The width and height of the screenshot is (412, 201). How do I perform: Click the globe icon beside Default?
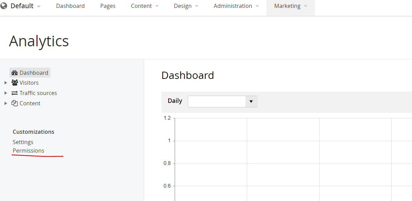pos(4,6)
